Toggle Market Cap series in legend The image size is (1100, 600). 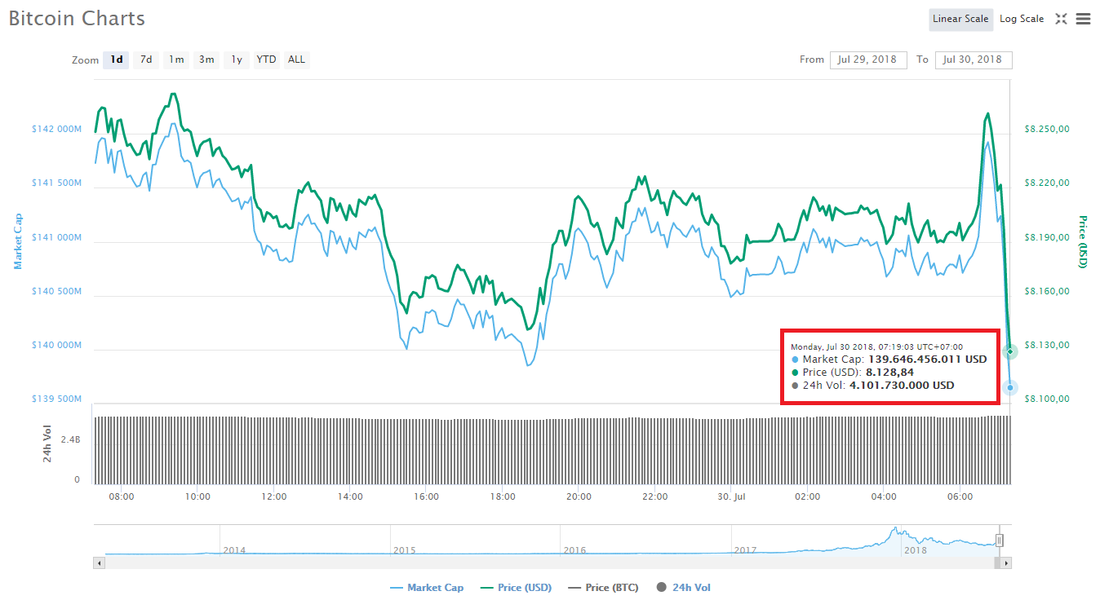tap(427, 587)
